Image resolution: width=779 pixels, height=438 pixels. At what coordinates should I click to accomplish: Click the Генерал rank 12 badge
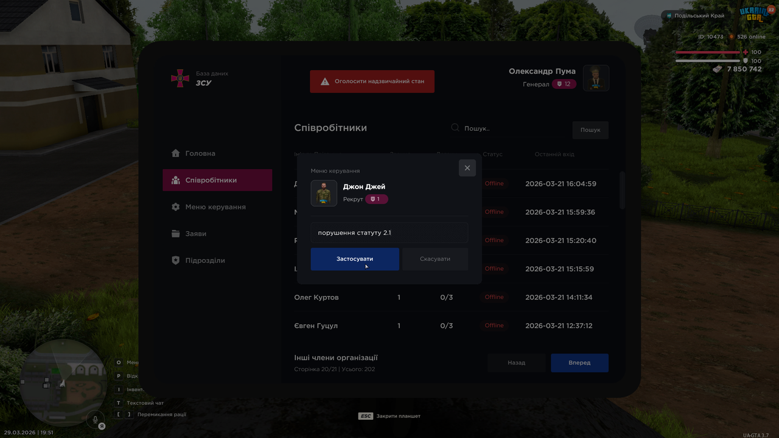point(564,84)
